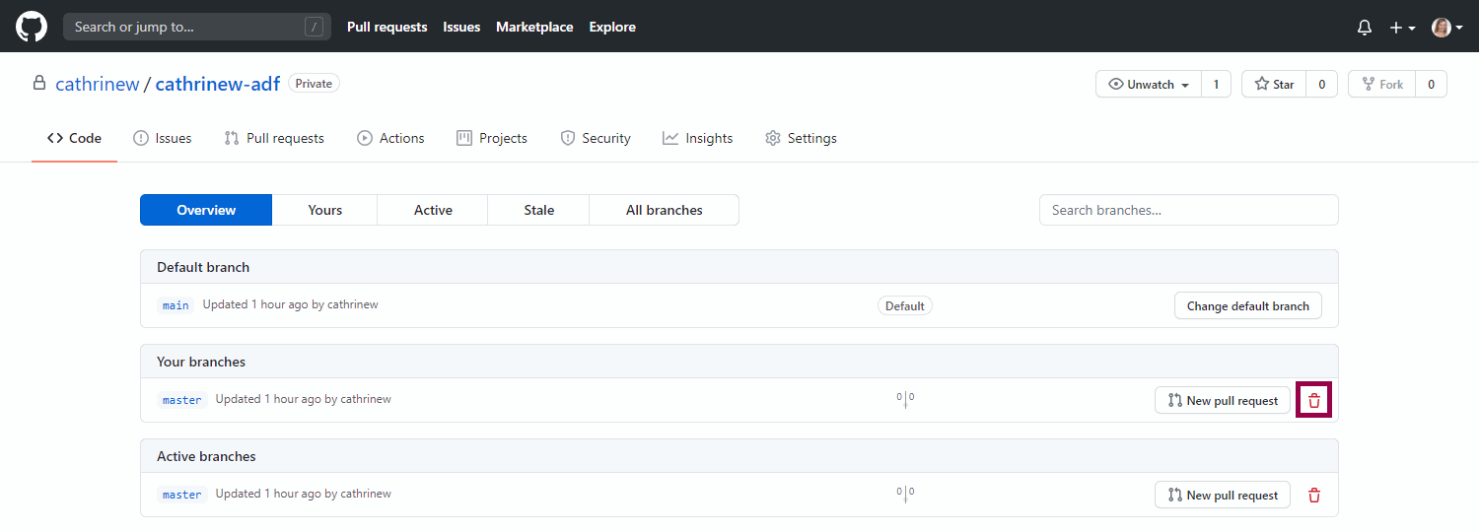Switch to the All branches tab
1479x532 pixels.
[x=664, y=210]
